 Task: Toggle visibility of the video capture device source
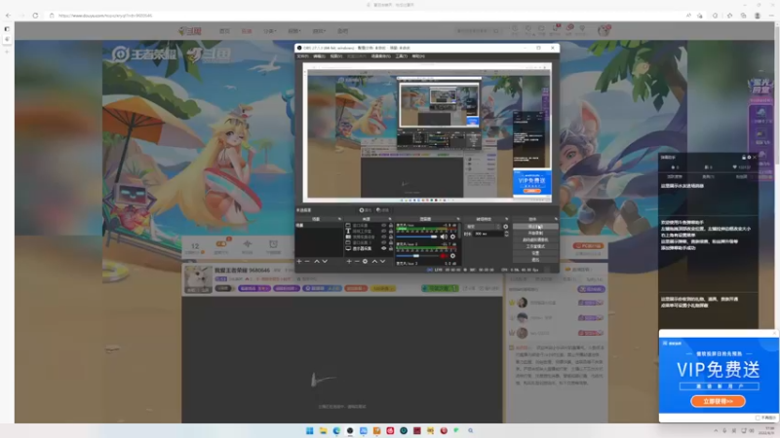[x=383, y=237]
